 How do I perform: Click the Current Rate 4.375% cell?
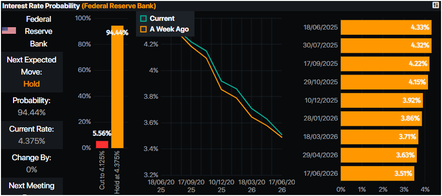pos(31,135)
